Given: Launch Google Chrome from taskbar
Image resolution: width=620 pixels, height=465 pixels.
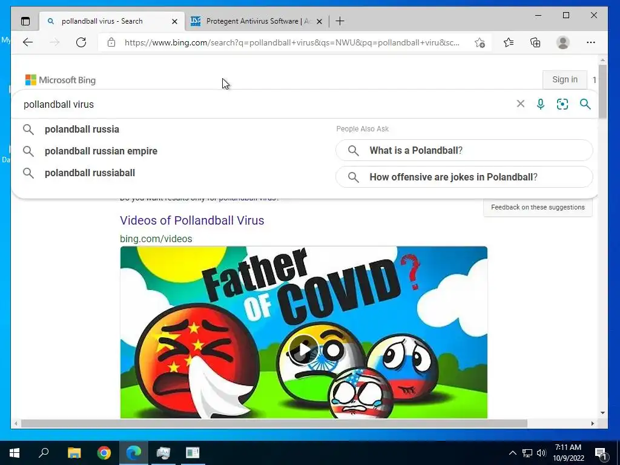Looking at the screenshot, I should [x=104, y=453].
